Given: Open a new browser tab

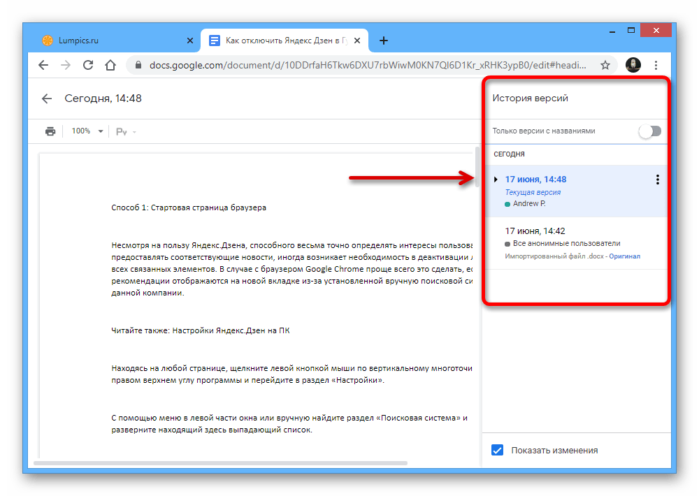Looking at the screenshot, I should (x=383, y=41).
